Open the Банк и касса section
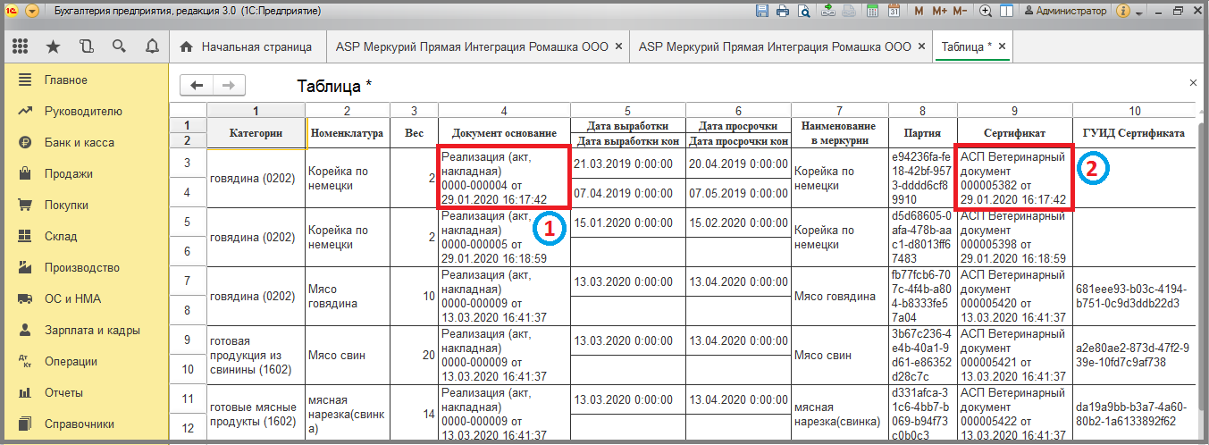The image size is (1209, 445). tap(85, 143)
